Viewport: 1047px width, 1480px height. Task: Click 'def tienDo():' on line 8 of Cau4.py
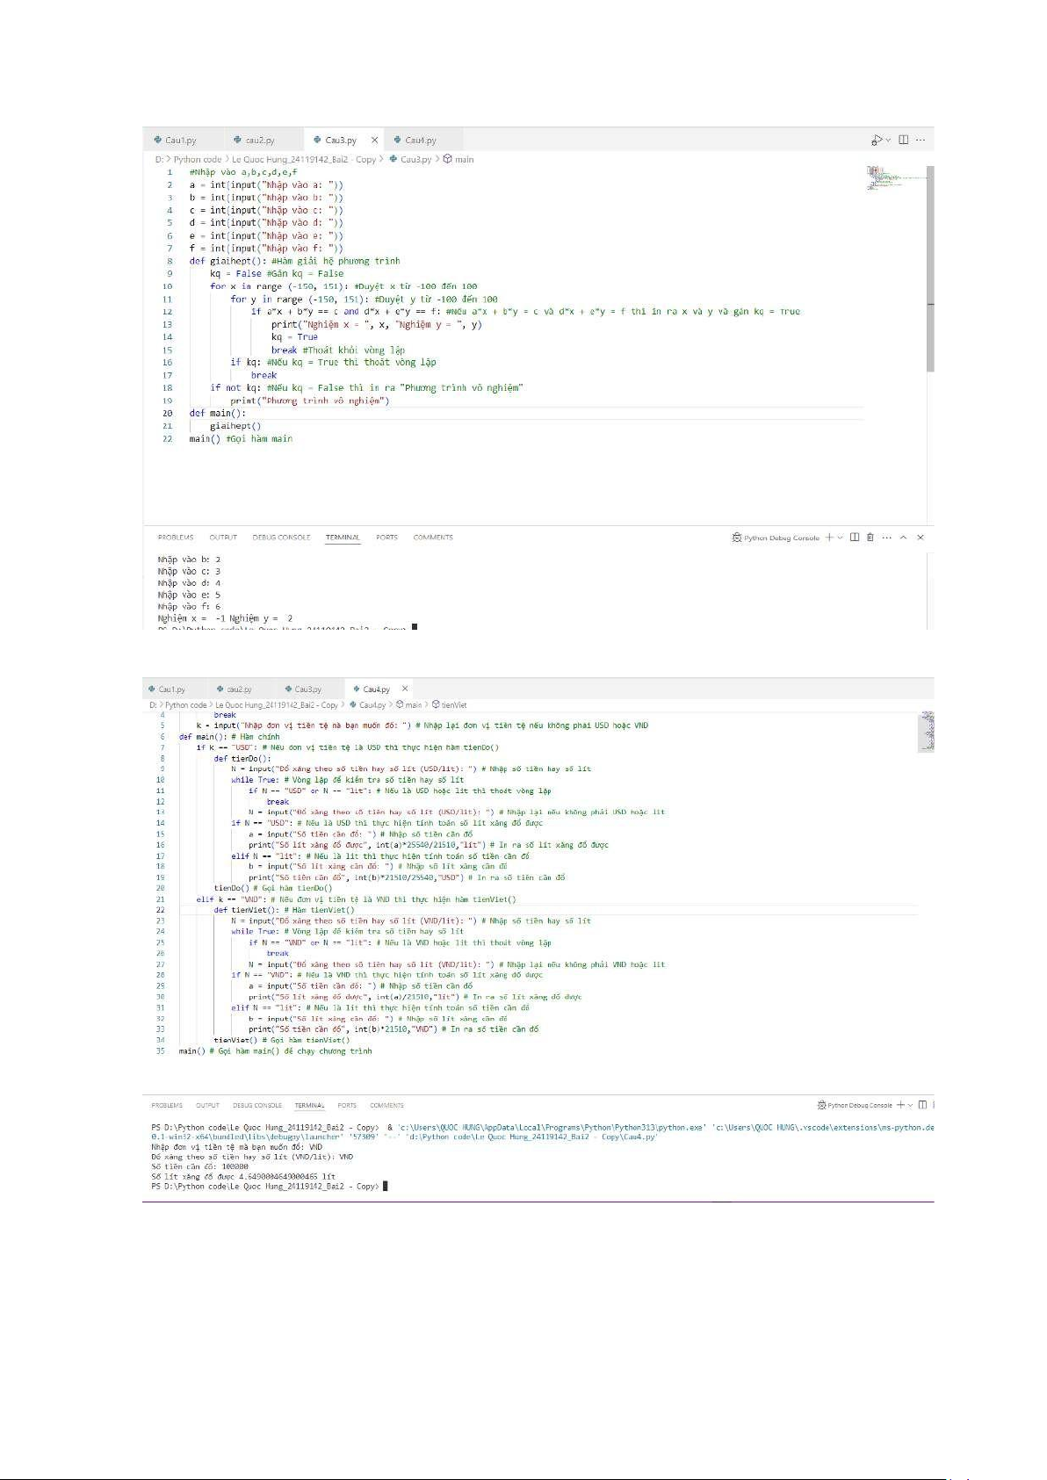tap(242, 758)
